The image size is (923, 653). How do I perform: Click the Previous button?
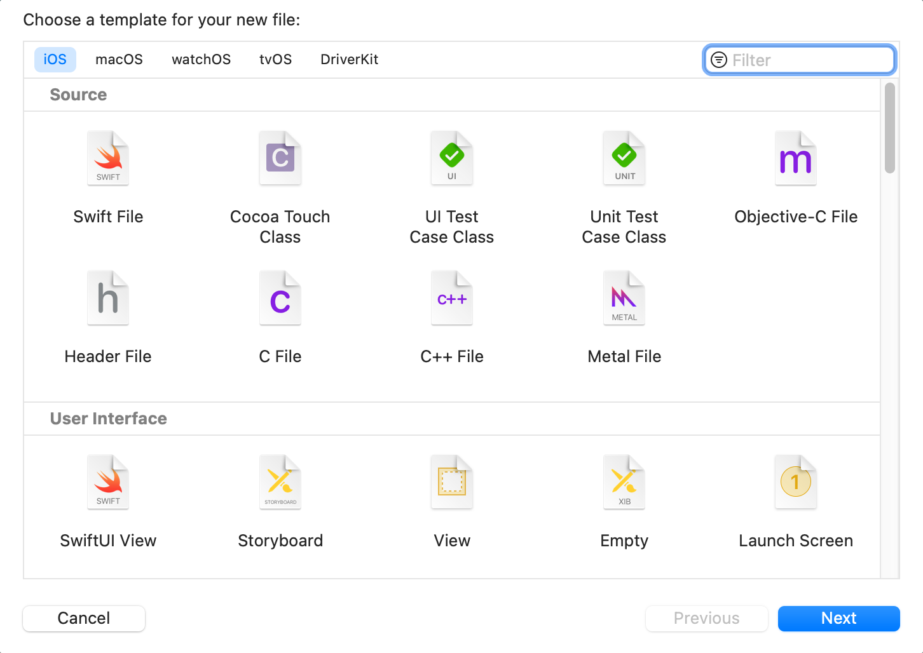[707, 618]
